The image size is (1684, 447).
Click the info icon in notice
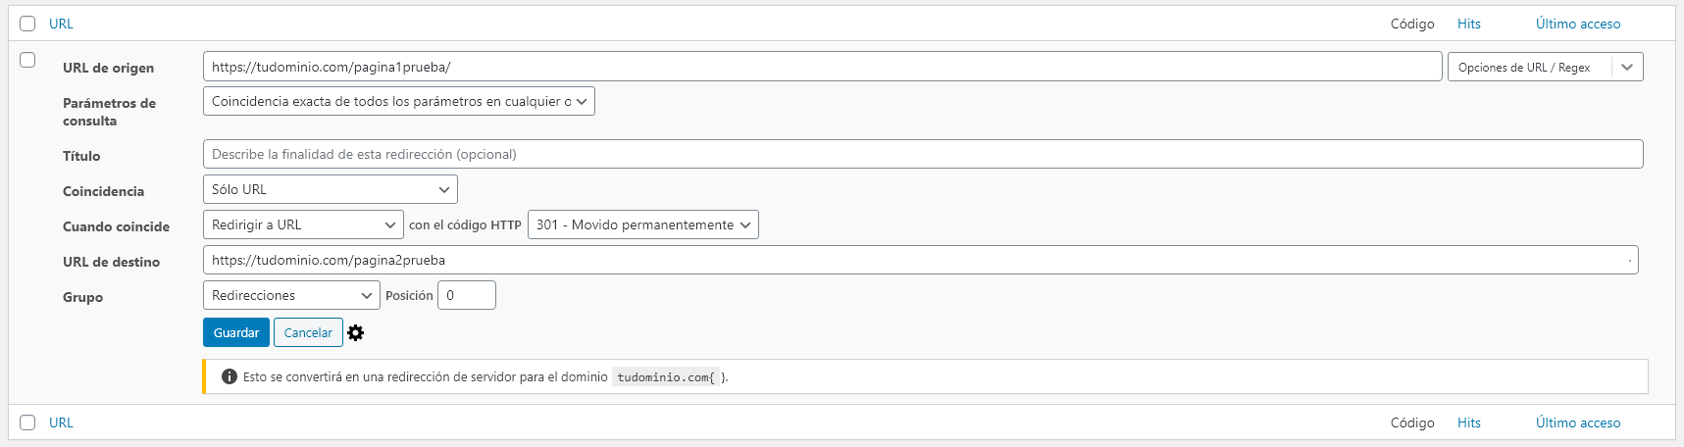pyautogui.click(x=230, y=376)
